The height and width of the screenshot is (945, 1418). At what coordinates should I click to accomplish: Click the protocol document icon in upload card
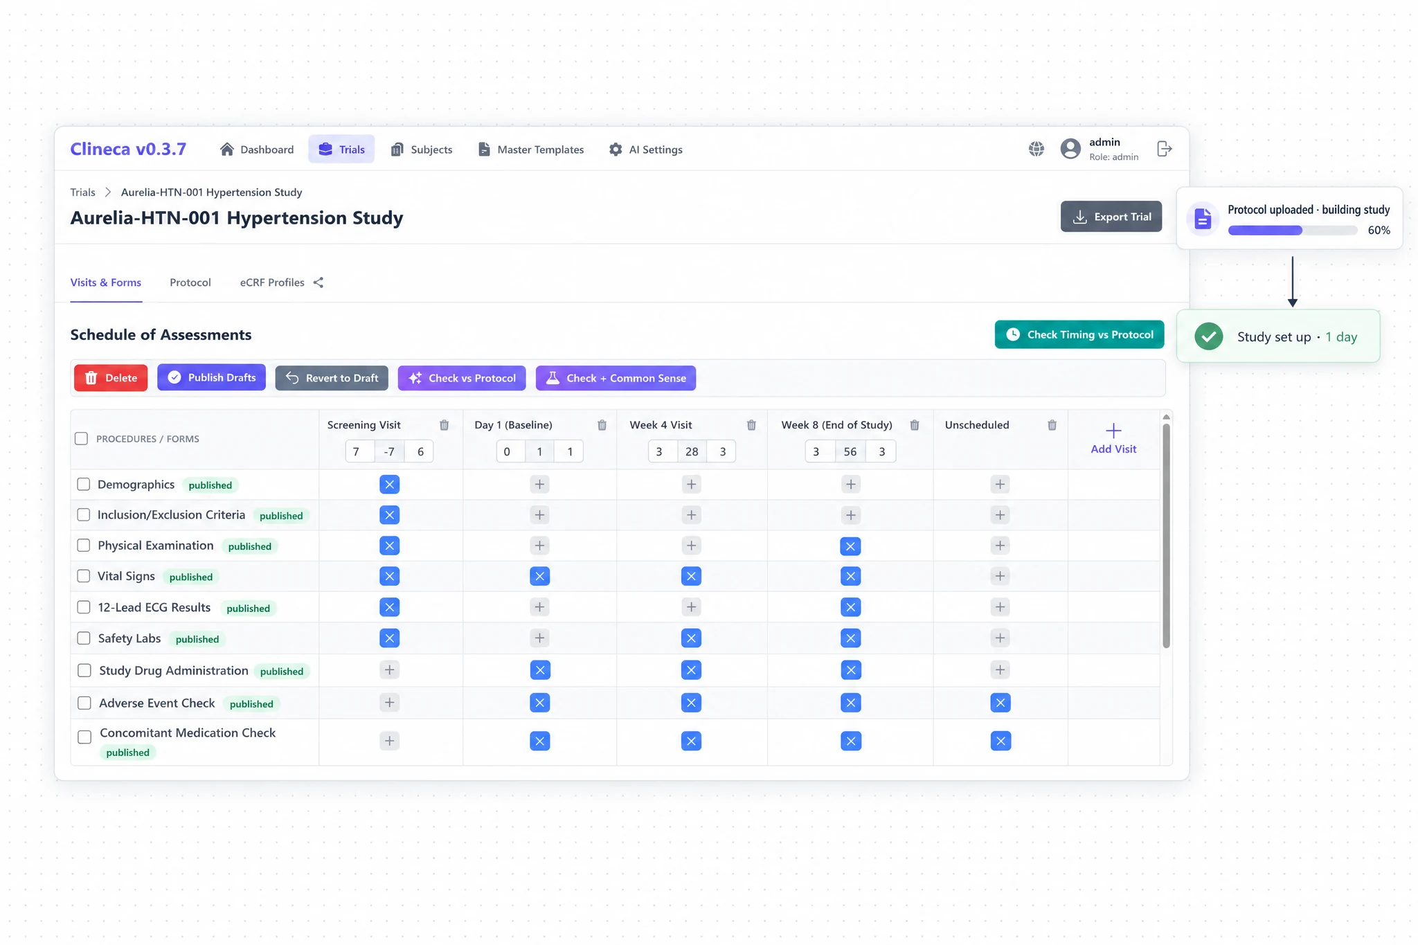pos(1203,219)
